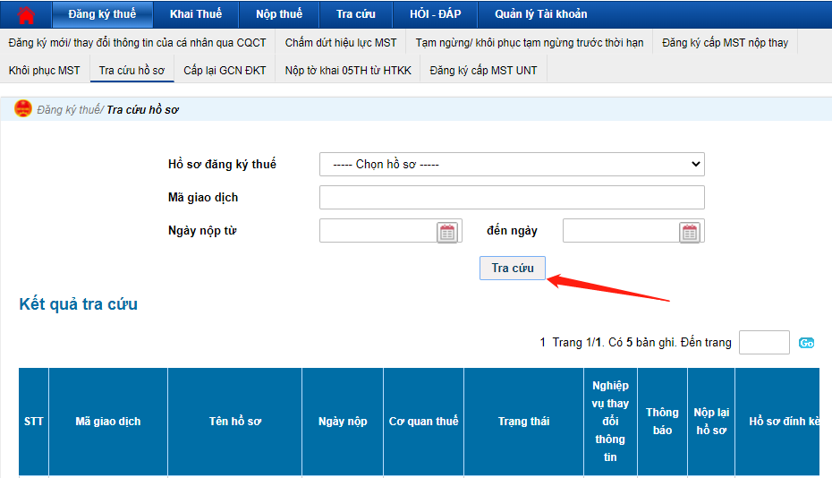Click the Đến trang page number field

click(x=763, y=343)
